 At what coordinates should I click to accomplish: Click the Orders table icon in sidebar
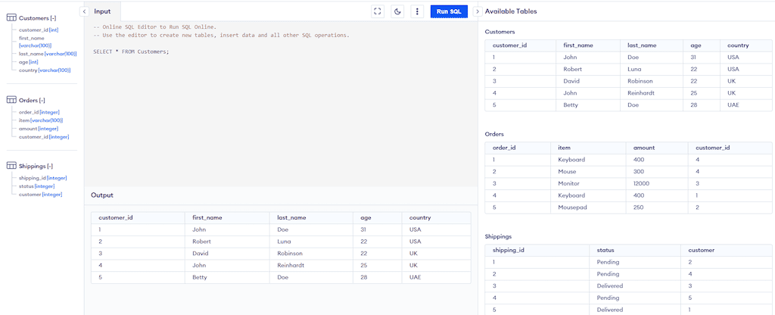[x=11, y=100]
